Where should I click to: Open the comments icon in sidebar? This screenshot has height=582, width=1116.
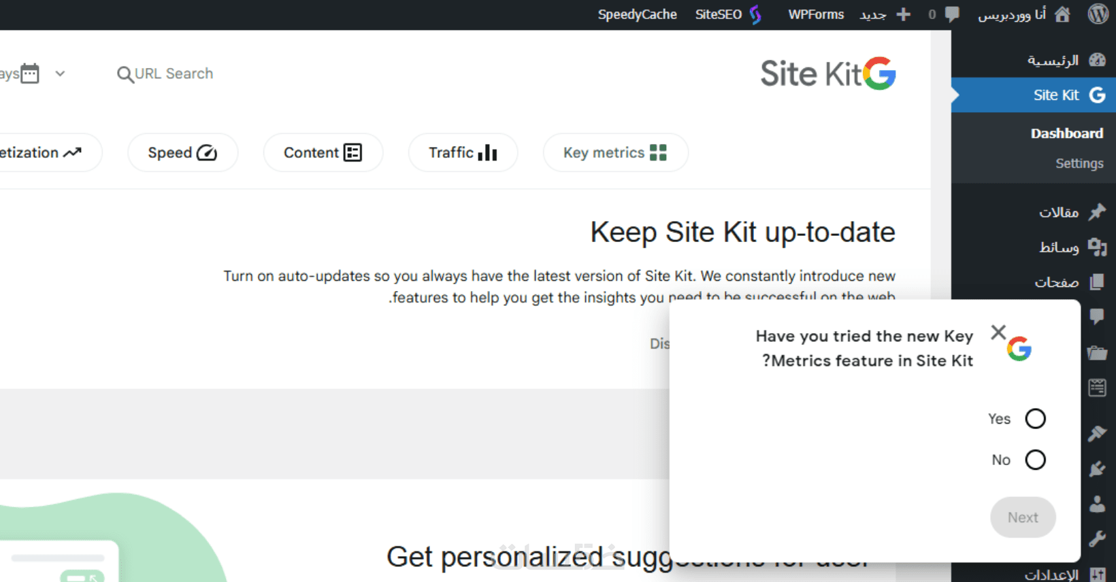1097,317
